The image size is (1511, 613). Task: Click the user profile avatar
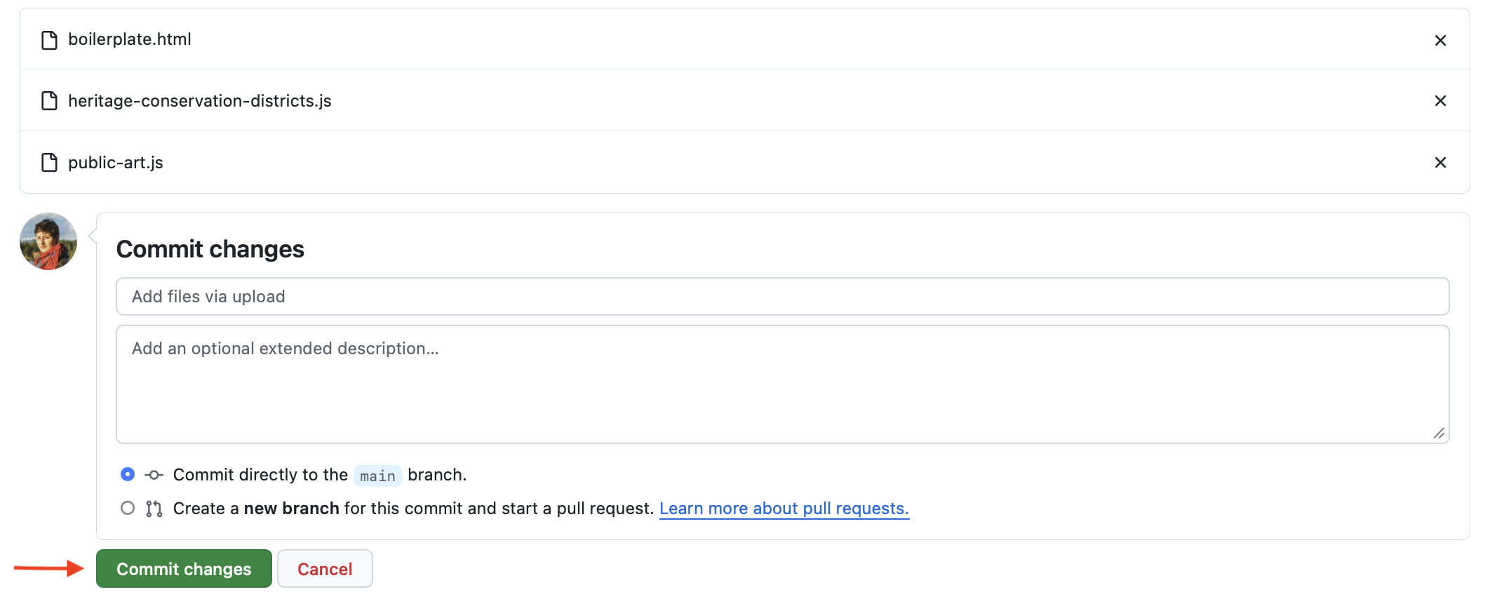click(x=48, y=241)
